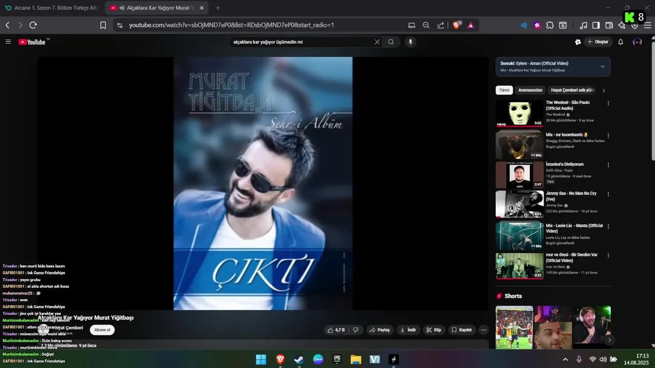
Task: Switch to the Arcane 1. Sezon browser tab
Action: (x=51, y=8)
